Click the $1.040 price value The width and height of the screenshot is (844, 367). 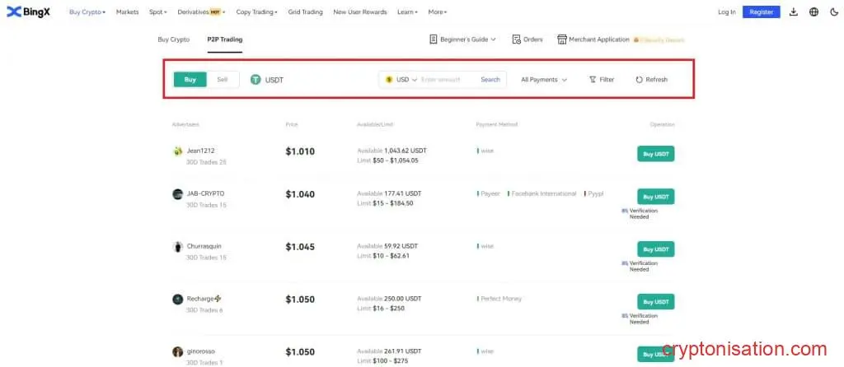[300, 194]
